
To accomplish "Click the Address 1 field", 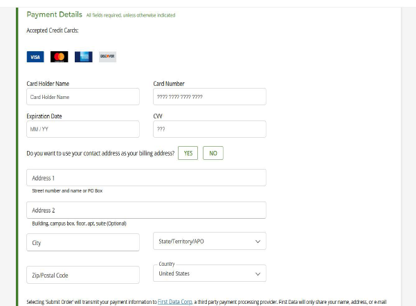I will (146, 177).
